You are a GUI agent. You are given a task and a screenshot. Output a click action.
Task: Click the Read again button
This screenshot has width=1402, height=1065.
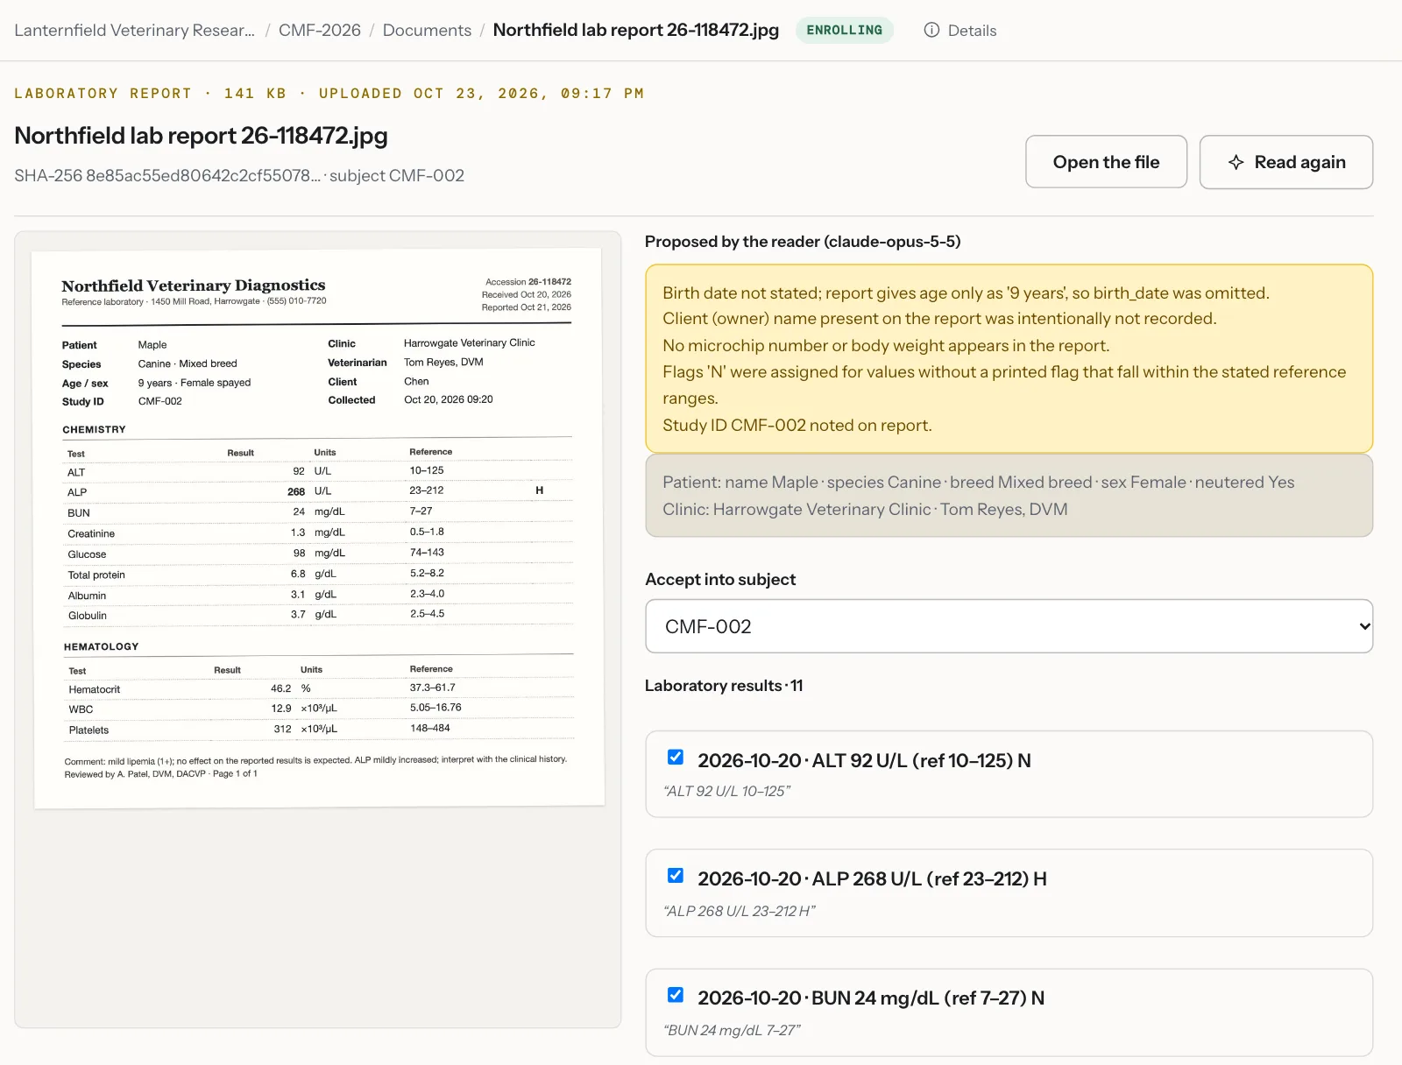click(1285, 162)
